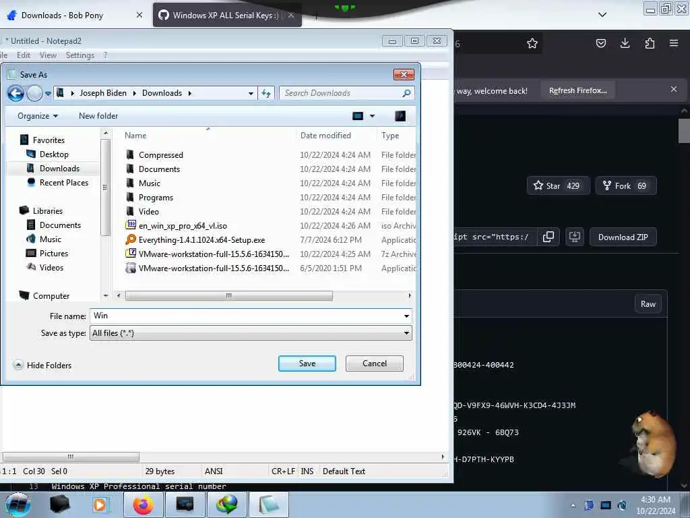This screenshot has height=518, width=690.
Task: Open the Save as type combo box
Action: 251,333
